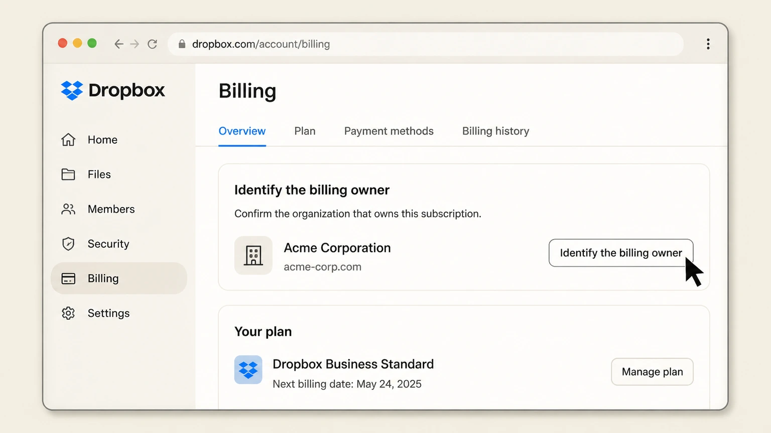Click the Billing page heading
This screenshot has width=771, height=433.
pyautogui.click(x=247, y=91)
